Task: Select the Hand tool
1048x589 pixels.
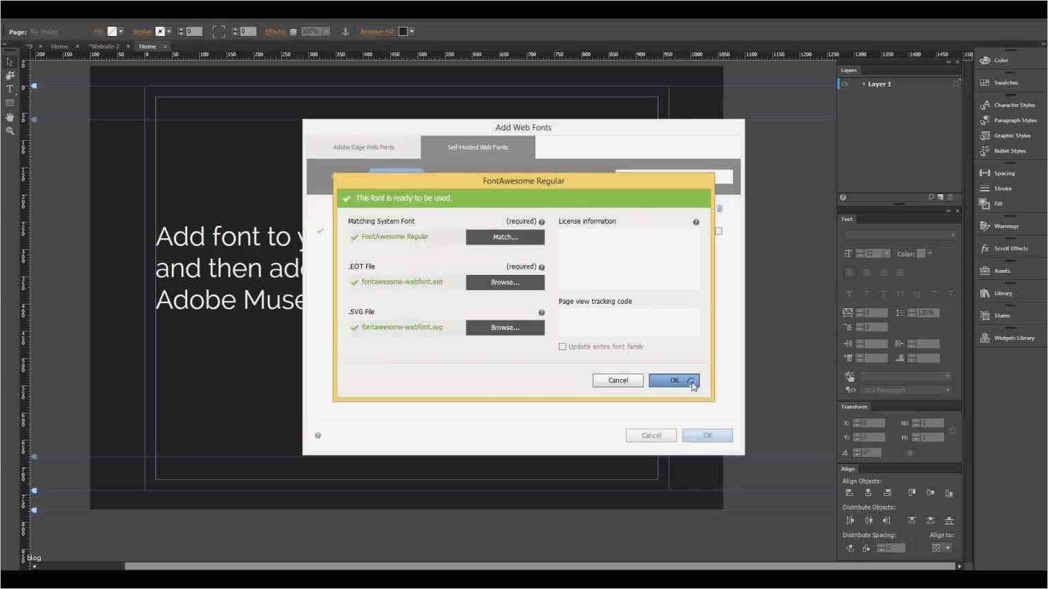Action: click(x=10, y=117)
